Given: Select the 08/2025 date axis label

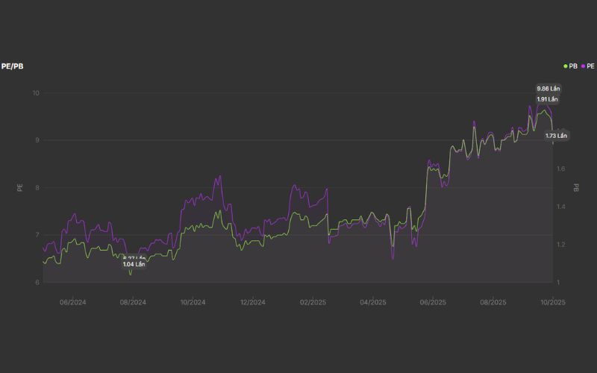Looking at the screenshot, I should [x=493, y=302].
